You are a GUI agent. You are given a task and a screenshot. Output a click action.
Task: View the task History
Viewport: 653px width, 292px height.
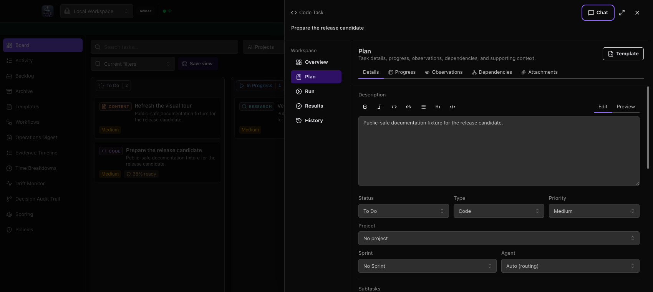(x=316, y=121)
